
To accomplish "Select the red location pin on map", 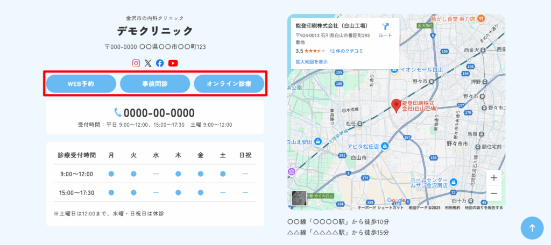I will (396, 105).
